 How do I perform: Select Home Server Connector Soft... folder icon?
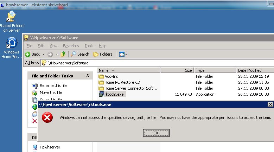[x=101, y=88]
